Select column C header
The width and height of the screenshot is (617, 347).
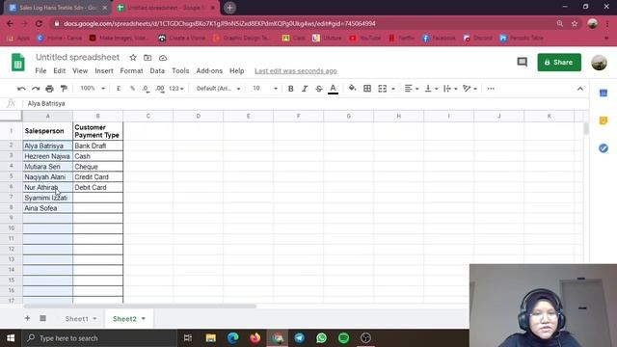point(148,116)
